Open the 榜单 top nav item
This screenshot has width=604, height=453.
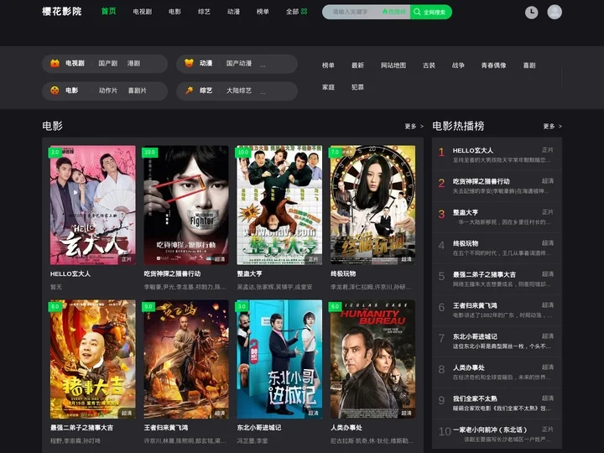263,12
